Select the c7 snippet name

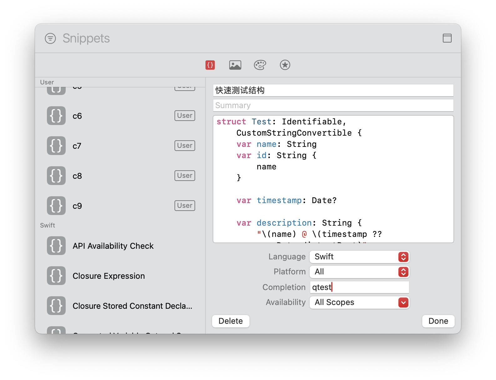(x=77, y=146)
